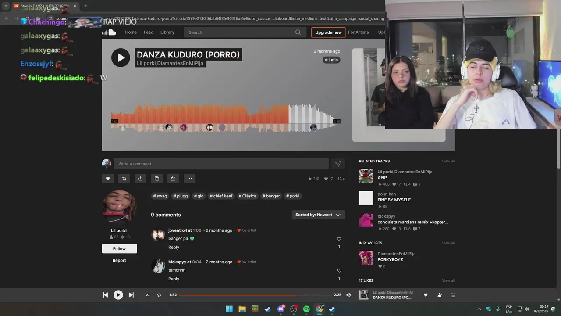Select the # glo tag
Screen dimensions: 561x316
click(x=199, y=196)
